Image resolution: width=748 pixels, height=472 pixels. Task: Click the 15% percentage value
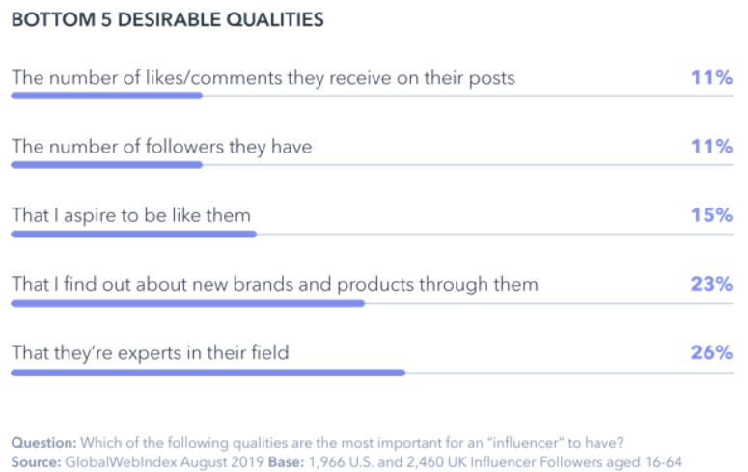click(x=711, y=215)
